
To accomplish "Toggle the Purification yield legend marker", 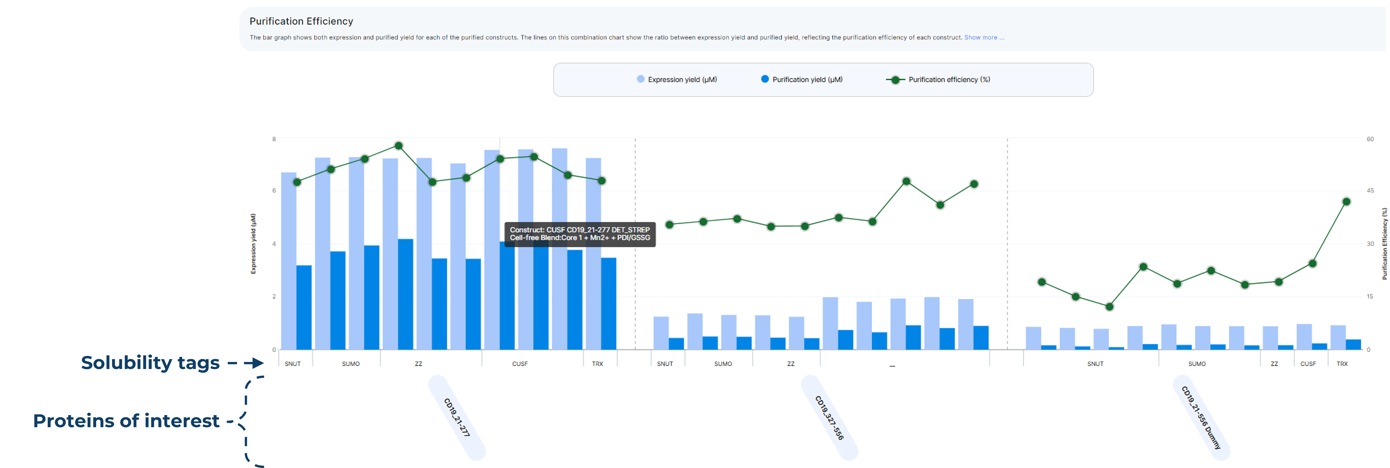I will click(x=765, y=79).
